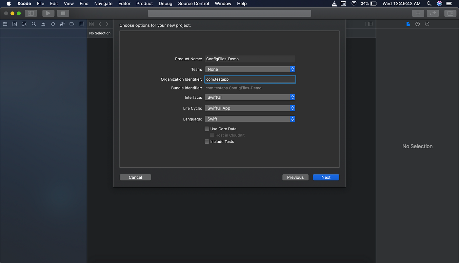Click the Wi-Fi status icon
Screen dimensions: 459x263
pyautogui.click(x=354, y=4)
